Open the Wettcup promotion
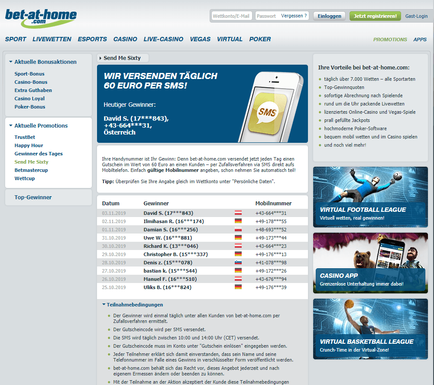Screen dimensions: 434x385 [x=25, y=178]
